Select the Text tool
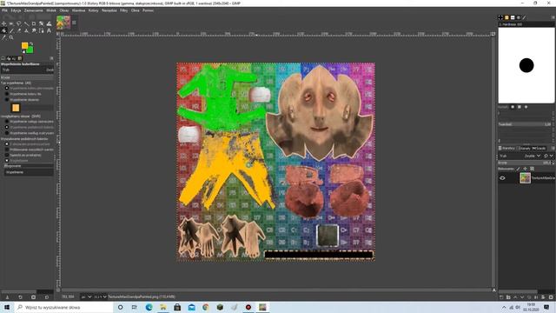The width and height of the screenshot is (556, 313). [49, 31]
